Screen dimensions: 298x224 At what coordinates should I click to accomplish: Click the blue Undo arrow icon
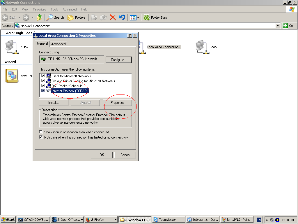[122, 17]
